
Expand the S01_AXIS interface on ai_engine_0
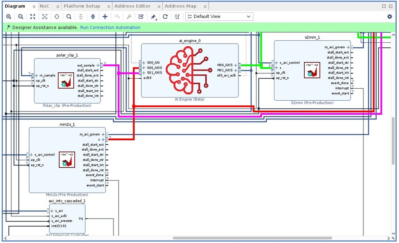(144, 73)
